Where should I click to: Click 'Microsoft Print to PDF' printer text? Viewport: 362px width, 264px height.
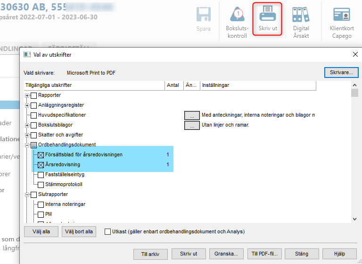click(91, 73)
